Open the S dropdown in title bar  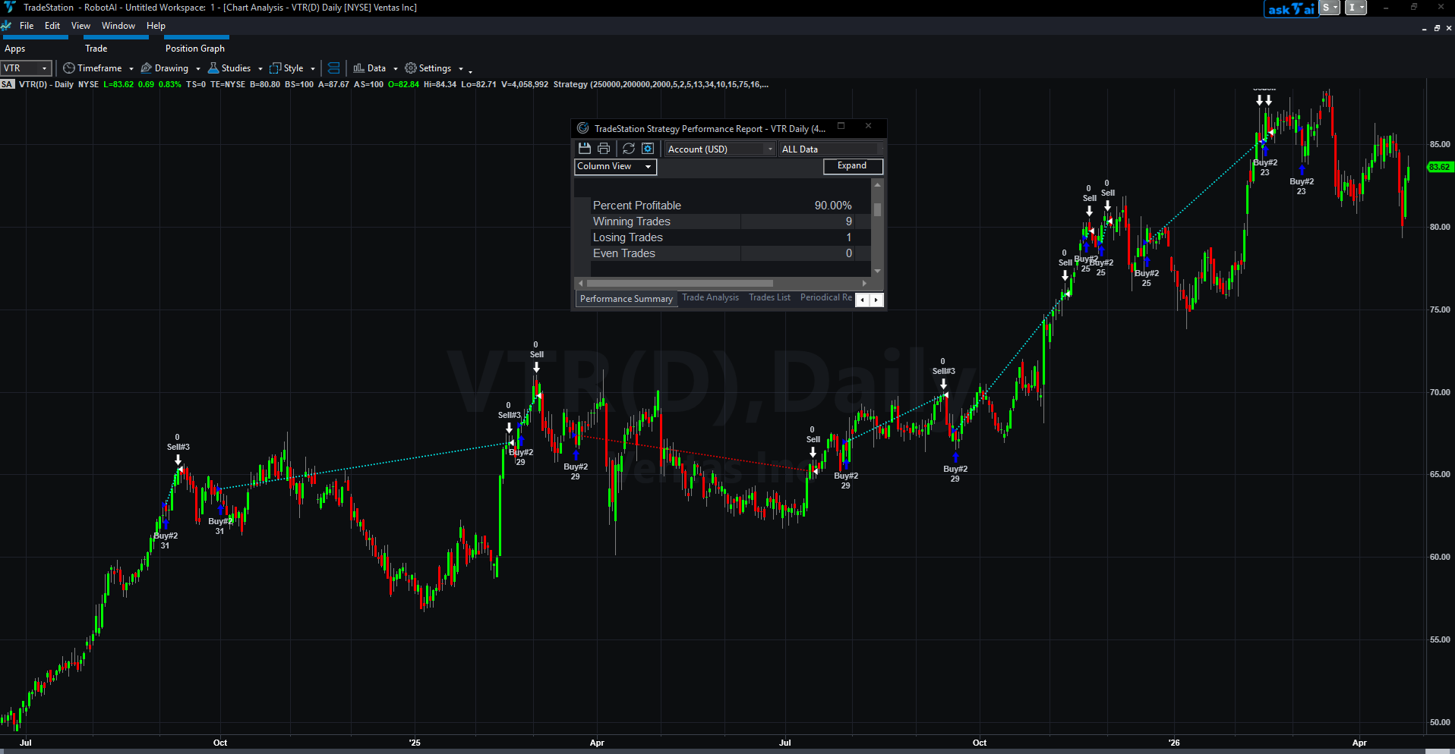click(x=1329, y=8)
